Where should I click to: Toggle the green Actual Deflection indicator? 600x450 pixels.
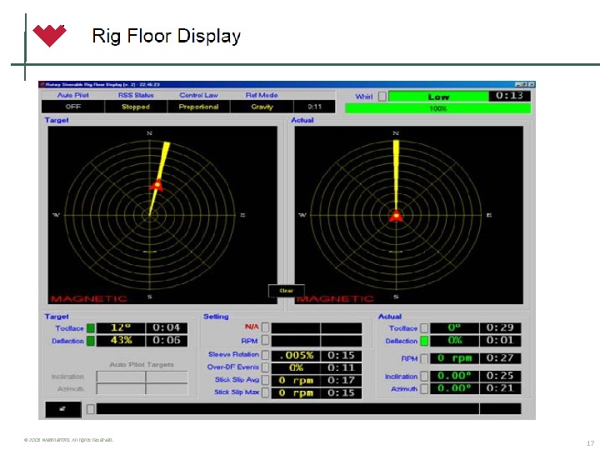(424, 341)
